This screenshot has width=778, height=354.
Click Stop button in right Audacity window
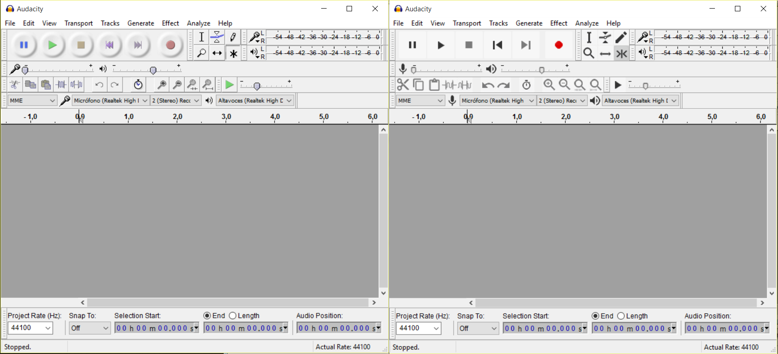469,45
